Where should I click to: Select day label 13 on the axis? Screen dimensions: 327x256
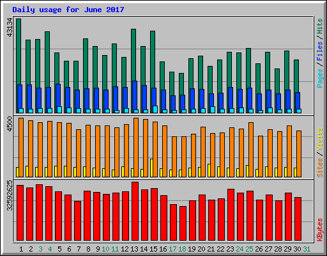click(134, 249)
